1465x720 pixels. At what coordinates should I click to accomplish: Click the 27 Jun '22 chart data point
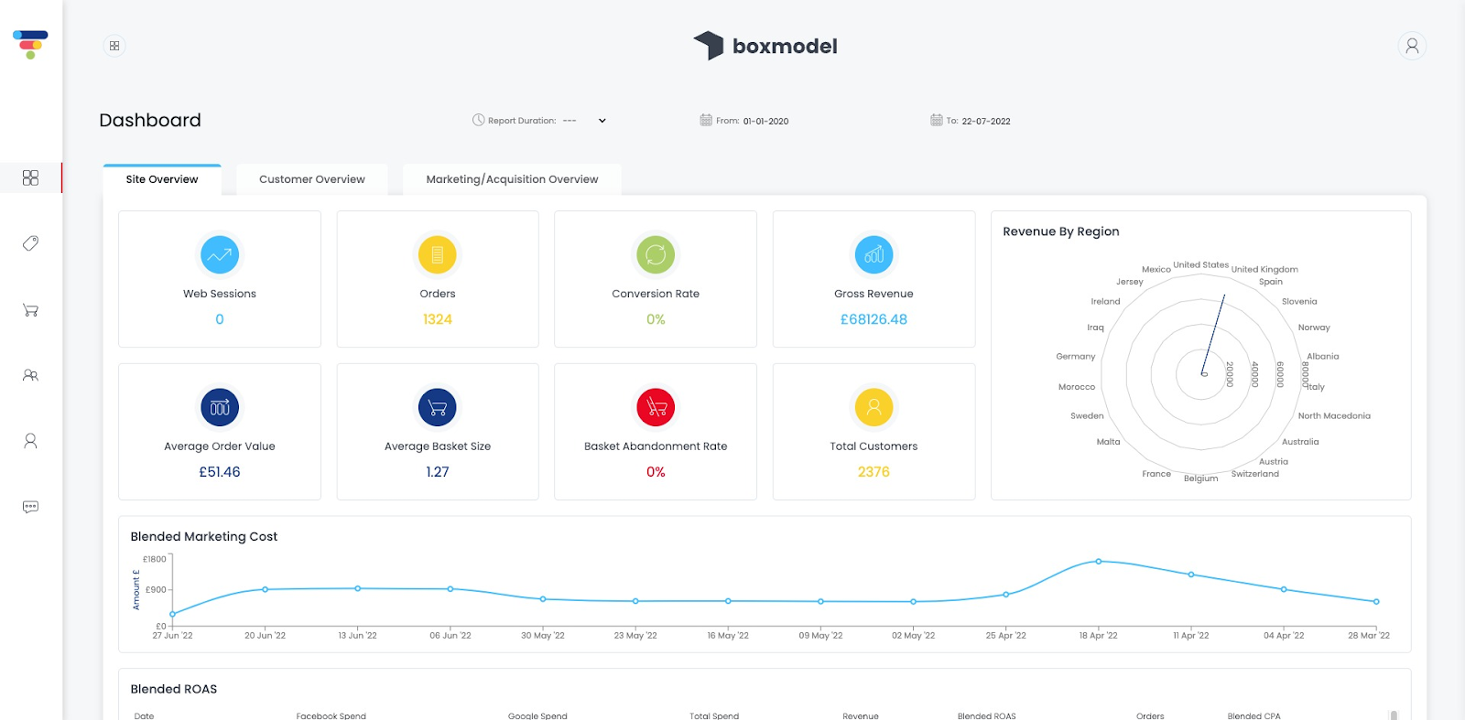click(172, 614)
